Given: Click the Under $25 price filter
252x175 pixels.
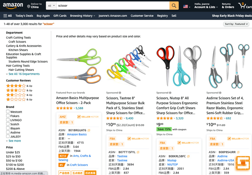Looking at the screenshot, I should [x=13, y=152].
